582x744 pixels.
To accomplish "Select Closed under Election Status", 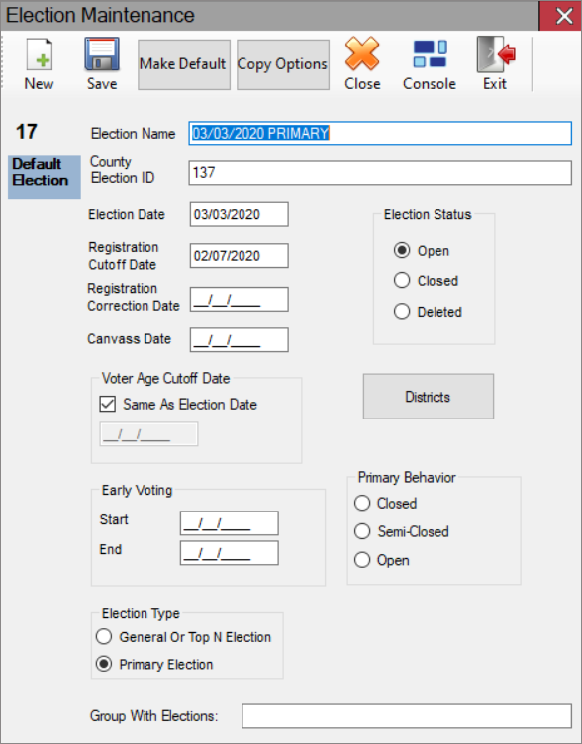I will [402, 280].
